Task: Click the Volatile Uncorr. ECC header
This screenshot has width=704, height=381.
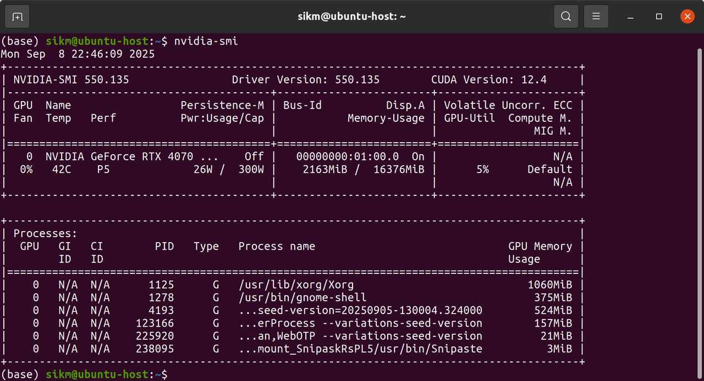Action: tap(508, 105)
